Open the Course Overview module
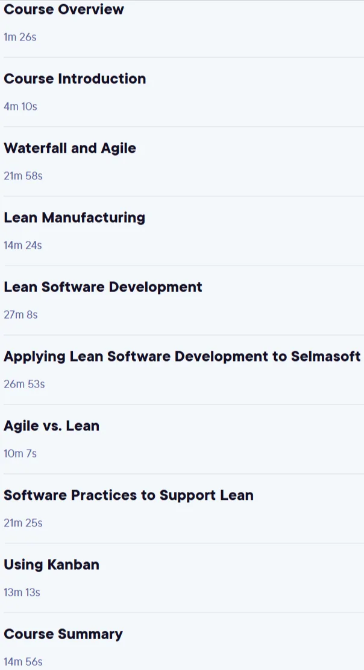This screenshot has width=364, height=670. point(64,9)
